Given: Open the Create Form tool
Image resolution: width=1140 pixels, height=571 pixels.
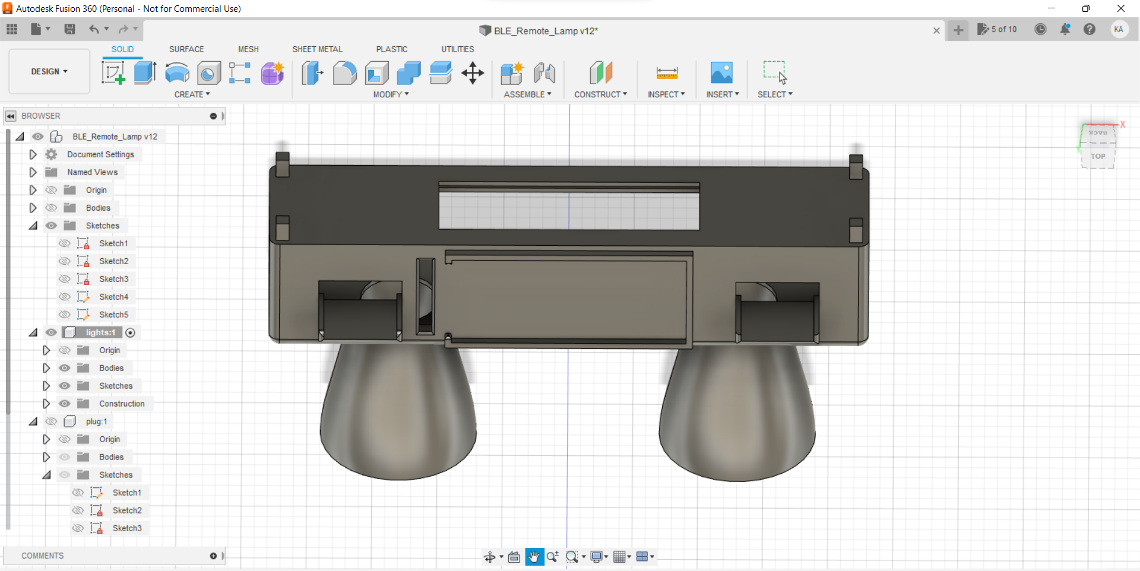Looking at the screenshot, I should [x=272, y=72].
